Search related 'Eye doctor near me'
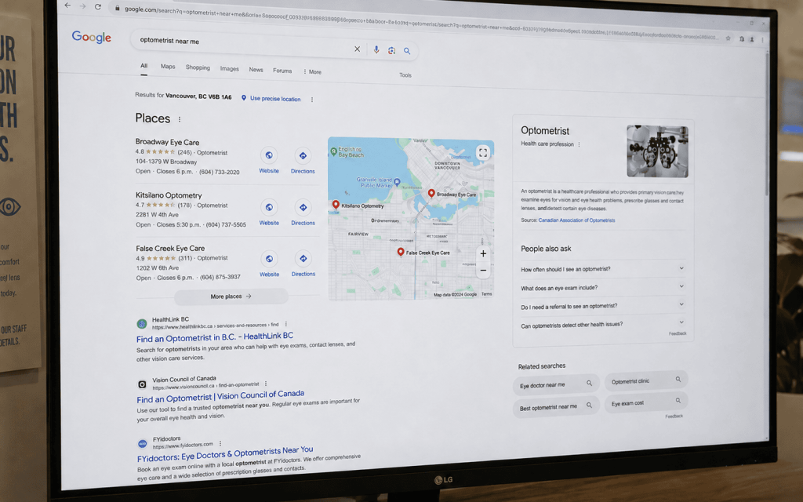The width and height of the screenshot is (803, 502). point(556,384)
